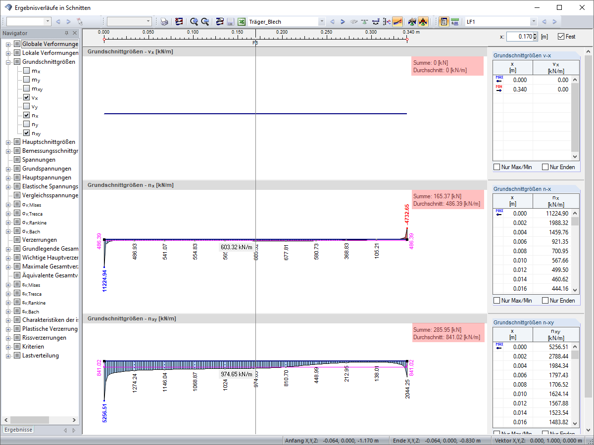The width and height of the screenshot is (594, 445).
Task: Select Lokale Verformungen in the navigator
Action: click(x=50, y=53)
